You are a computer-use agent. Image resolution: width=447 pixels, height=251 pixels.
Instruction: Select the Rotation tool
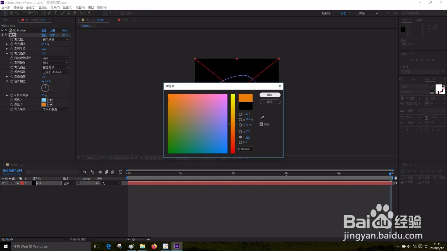coord(25,13)
